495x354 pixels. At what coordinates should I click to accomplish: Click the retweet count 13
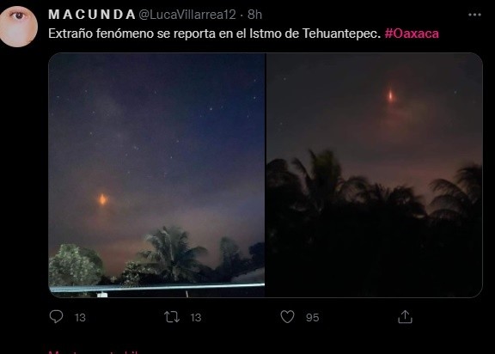pyautogui.click(x=196, y=317)
